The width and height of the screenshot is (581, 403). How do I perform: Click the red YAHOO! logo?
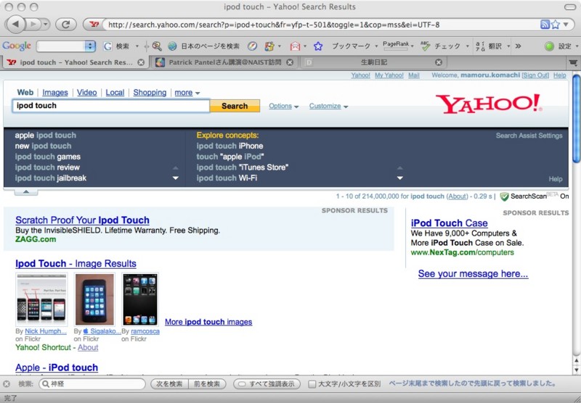point(489,104)
